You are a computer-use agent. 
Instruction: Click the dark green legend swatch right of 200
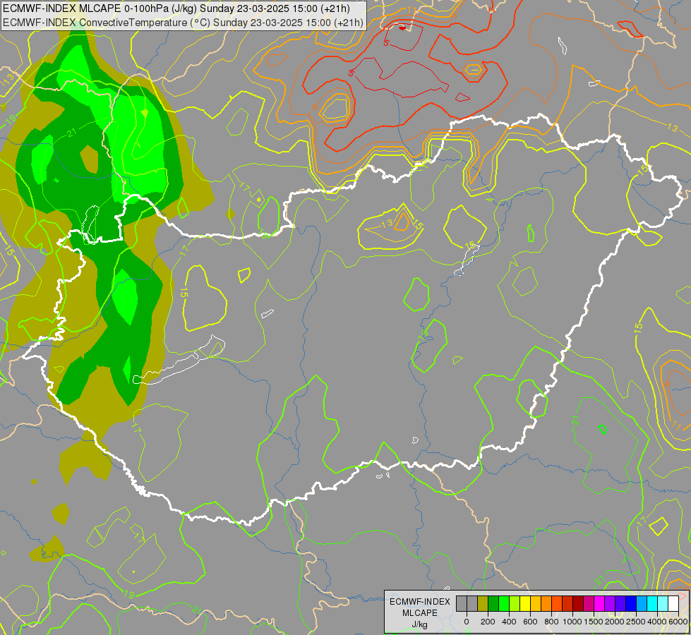pos(493,603)
